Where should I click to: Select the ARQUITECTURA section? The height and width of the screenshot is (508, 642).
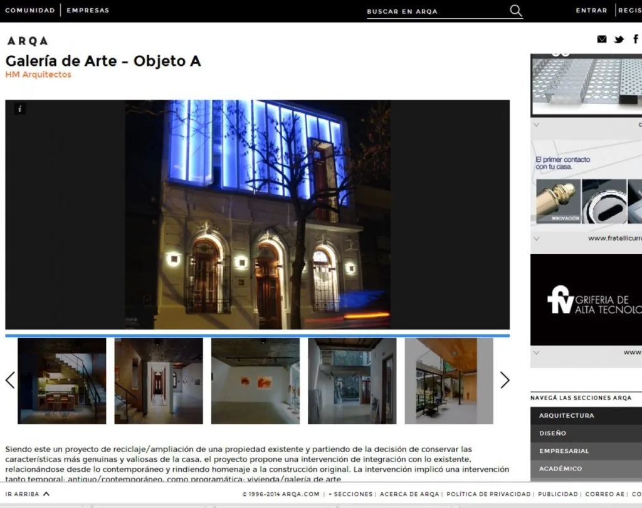(586, 415)
